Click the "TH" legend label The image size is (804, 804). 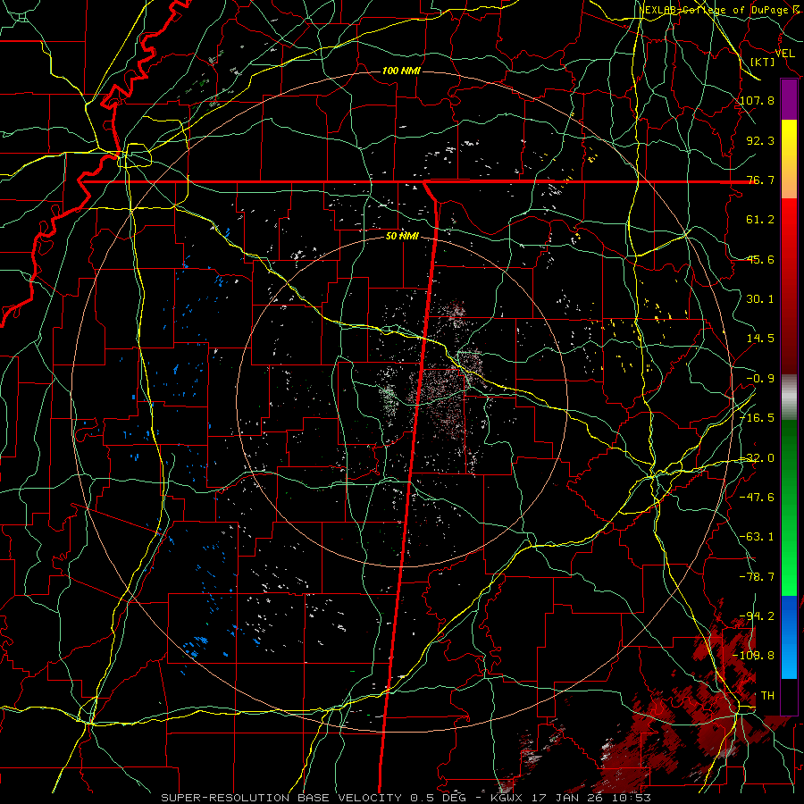[767, 696]
